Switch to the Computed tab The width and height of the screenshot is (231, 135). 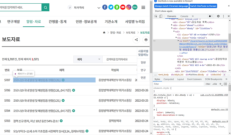169,79
